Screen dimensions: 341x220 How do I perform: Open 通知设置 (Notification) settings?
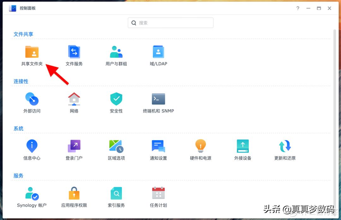pyautogui.click(x=158, y=149)
